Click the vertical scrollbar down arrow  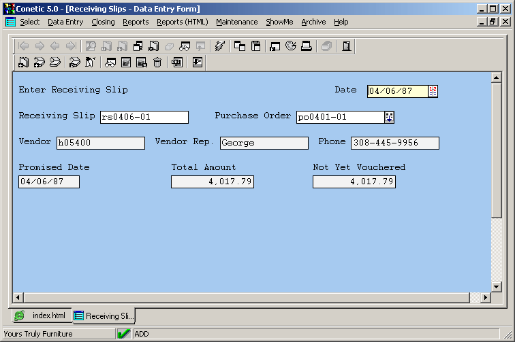click(x=496, y=286)
